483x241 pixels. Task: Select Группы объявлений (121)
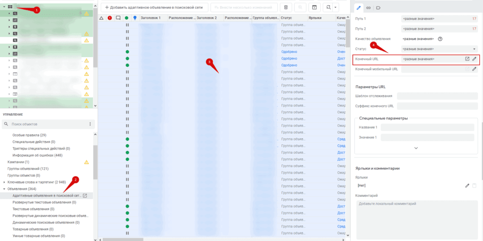click(x=28, y=169)
